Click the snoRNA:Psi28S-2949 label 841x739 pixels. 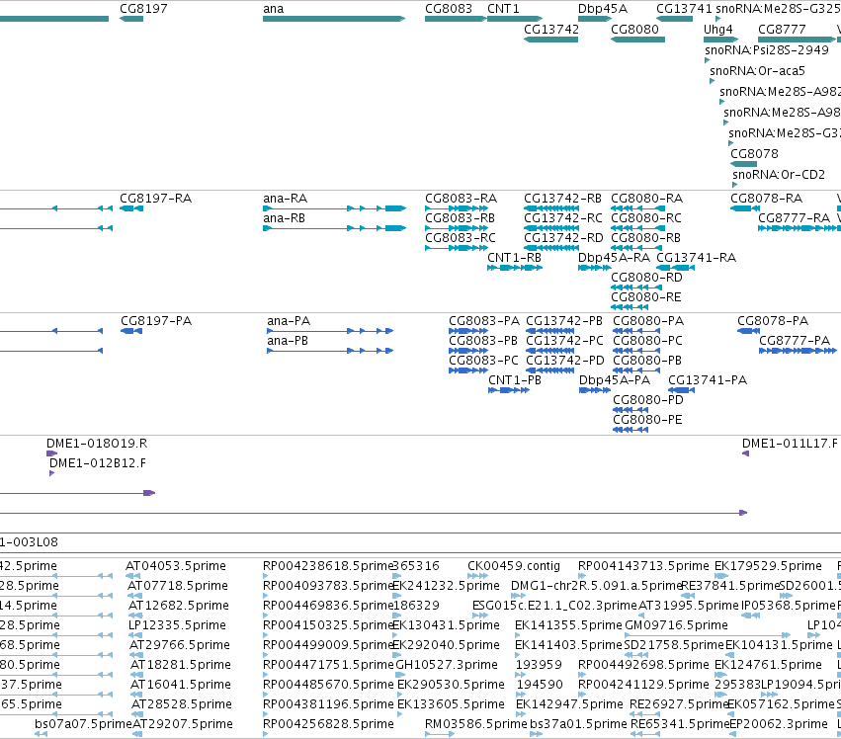[x=767, y=50]
